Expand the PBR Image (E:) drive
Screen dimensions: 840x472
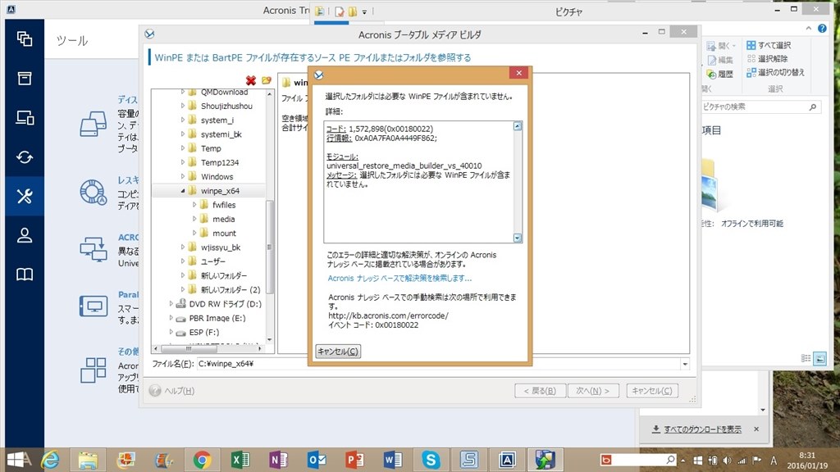click(x=171, y=318)
